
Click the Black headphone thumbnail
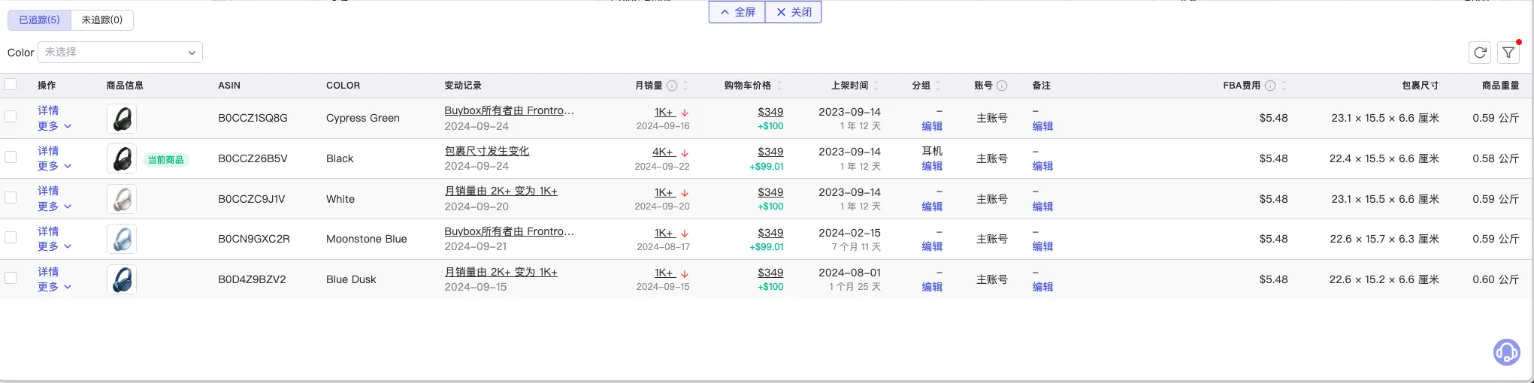click(122, 158)
